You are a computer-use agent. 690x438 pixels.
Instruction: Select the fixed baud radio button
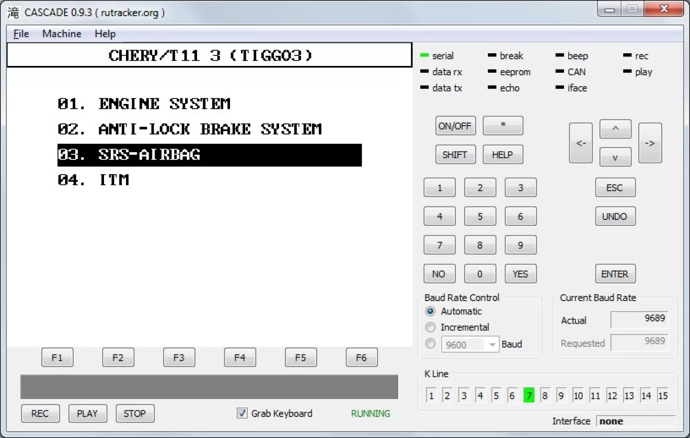(x=431, y=344)
